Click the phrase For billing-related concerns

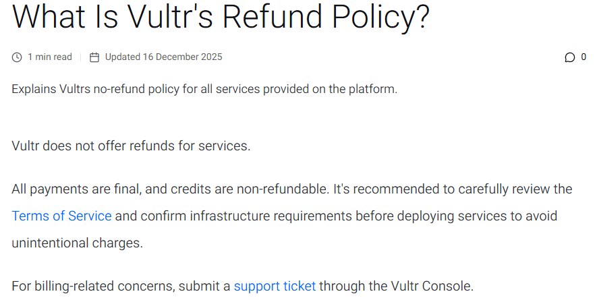coord(93,286)
